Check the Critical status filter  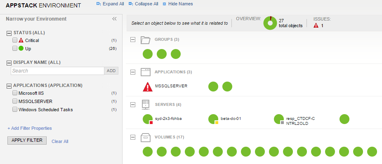point(15,40)
